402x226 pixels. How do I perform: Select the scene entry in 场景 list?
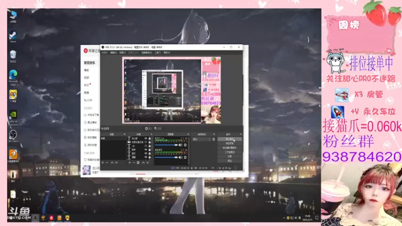click(x=113, y=139)
